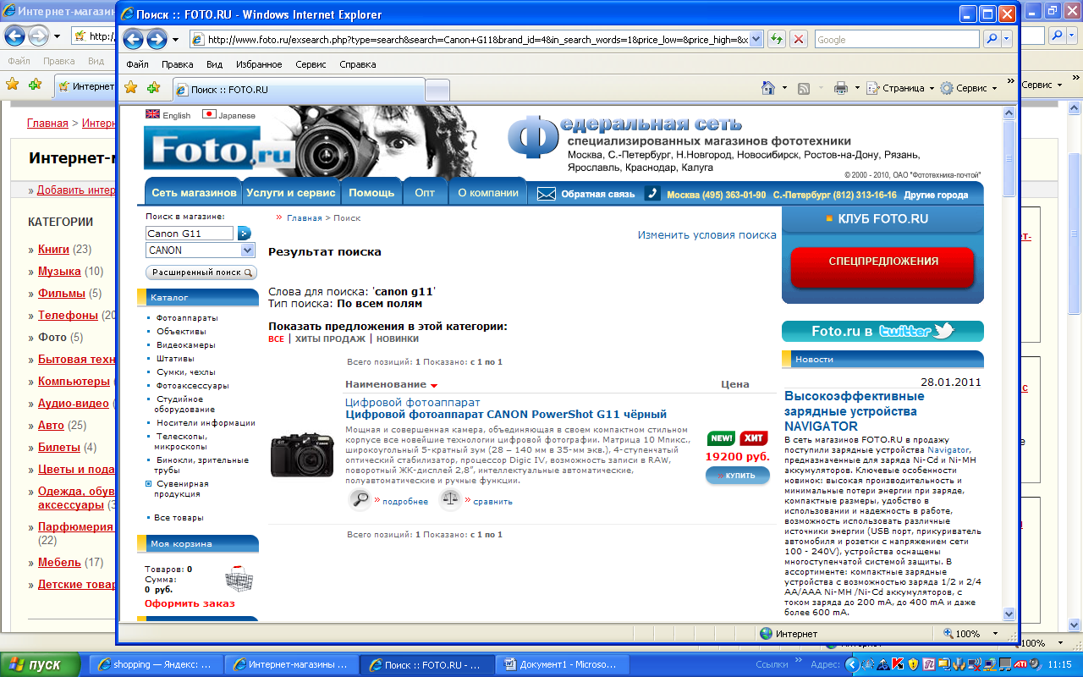The width and height of the screenshot is (1083, 677).
Task: Open the address bar URL dropdown
Action: (x=756, y=39)
